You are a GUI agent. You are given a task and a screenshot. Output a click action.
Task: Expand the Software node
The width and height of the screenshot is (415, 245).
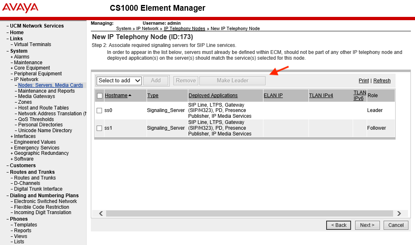(12, 159)
